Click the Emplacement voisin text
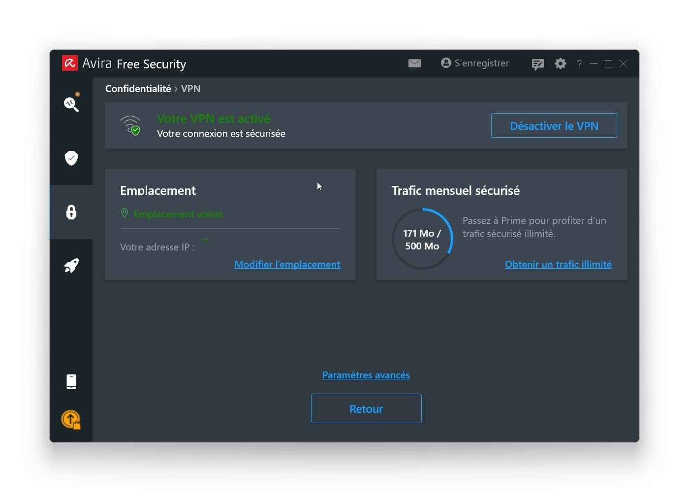This screenshot has width=689, height=492. pyautogui.click(x=178, y=214)
